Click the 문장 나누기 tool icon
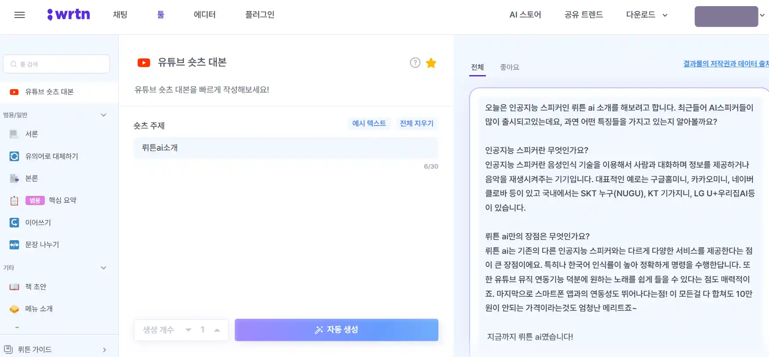The width and height of the screenshot is (769, 357). tap(15, 245)
